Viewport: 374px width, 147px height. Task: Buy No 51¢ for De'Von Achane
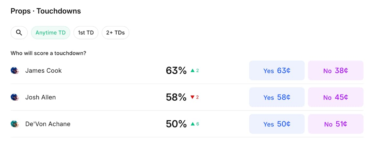336,124
